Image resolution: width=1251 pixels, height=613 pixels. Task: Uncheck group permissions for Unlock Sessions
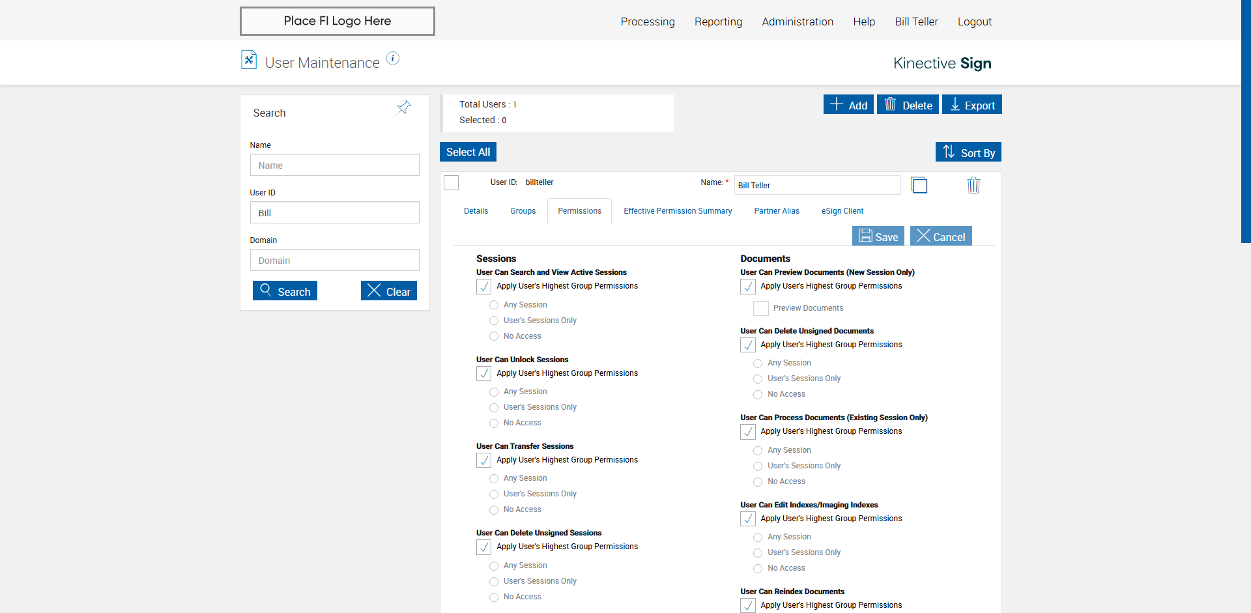[x=484, y=374]
